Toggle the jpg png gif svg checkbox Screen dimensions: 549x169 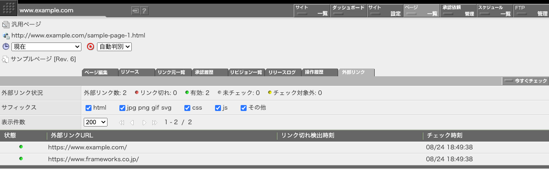[x=122, y=108]
